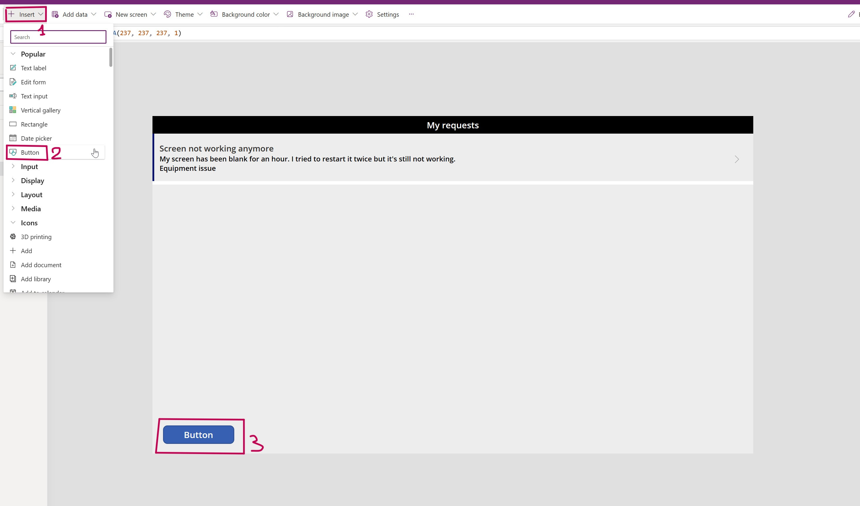Click the blue Button on canvas
The image size is (860, 506).
click(198, 435)
